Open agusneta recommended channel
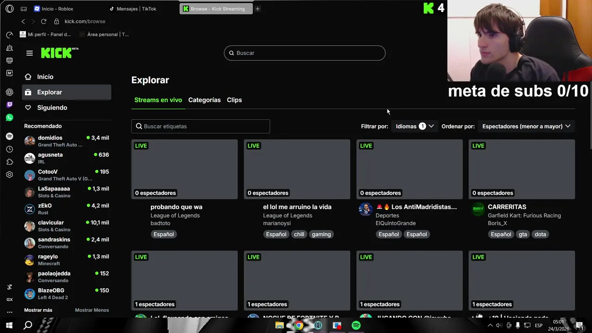The width and height of the screenshot is (592, 333). [67, 158]
